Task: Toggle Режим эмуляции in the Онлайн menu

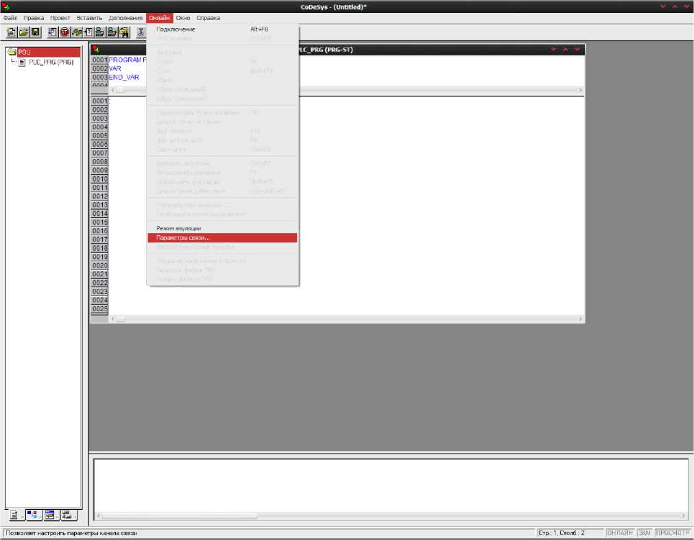Action: coord(222,229)
